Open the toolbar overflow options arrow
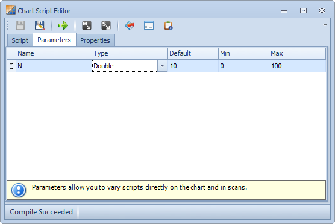335x224 pixels. click(325, 25)
